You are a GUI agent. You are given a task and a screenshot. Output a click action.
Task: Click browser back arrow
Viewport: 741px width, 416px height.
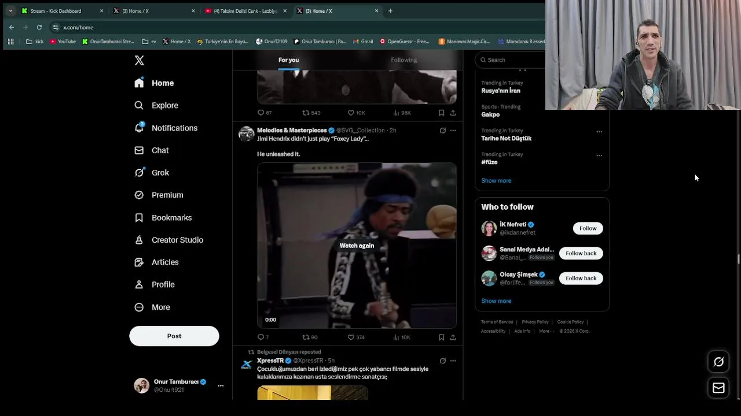pyautogui.click(x=11, y=27)
